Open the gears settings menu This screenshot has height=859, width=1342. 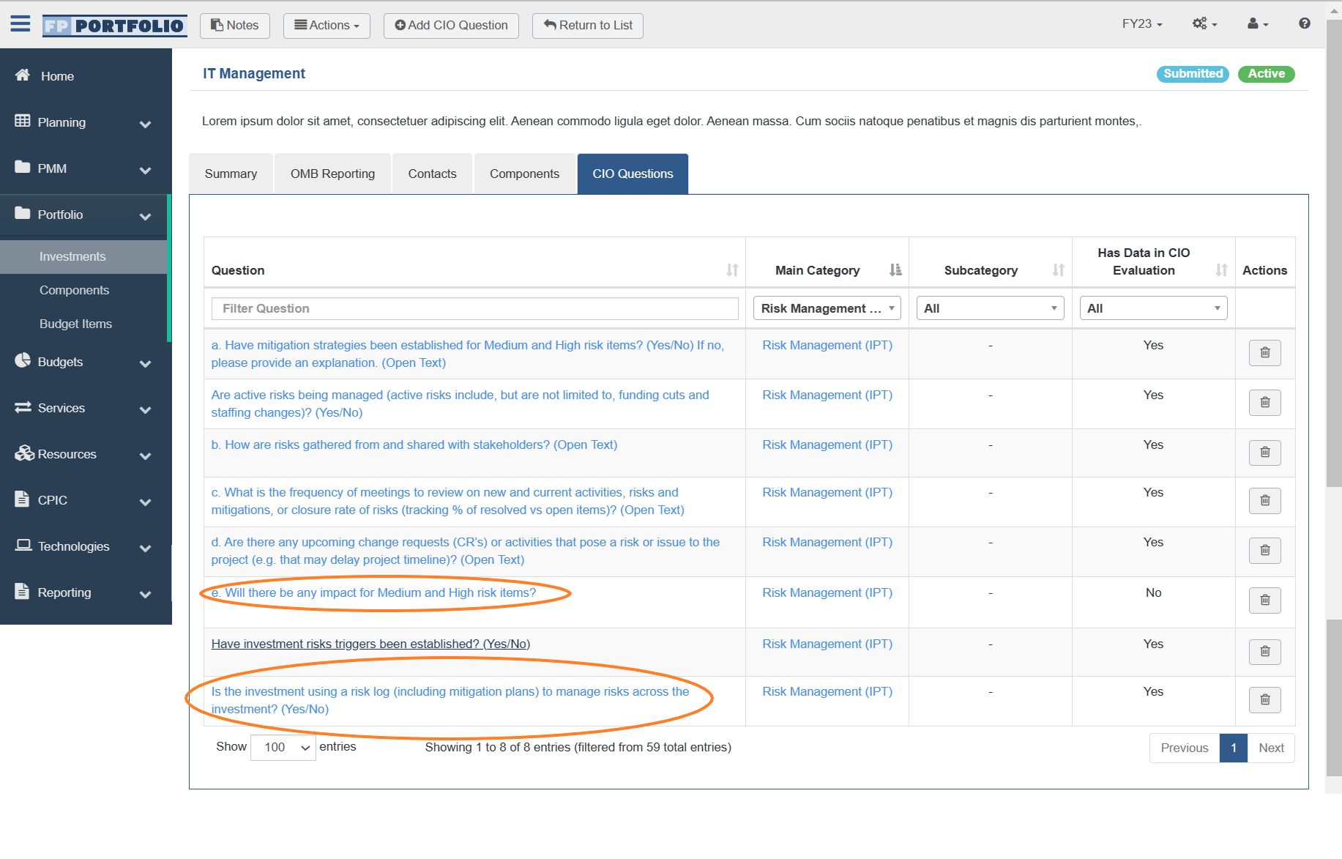[x=1204, y=23]
